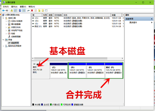Collapse the 系统工具 tree node
The image size is (155, 111).
(x=3, y=18)
